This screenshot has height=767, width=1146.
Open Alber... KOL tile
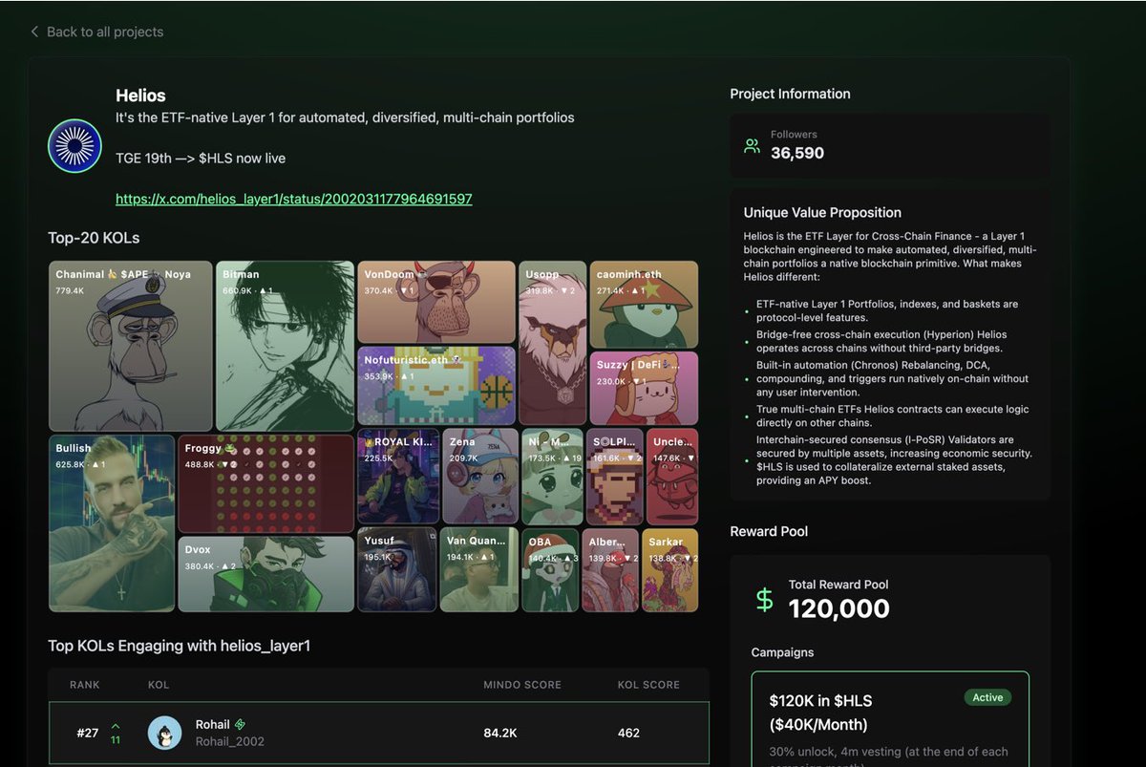(610, 569)
